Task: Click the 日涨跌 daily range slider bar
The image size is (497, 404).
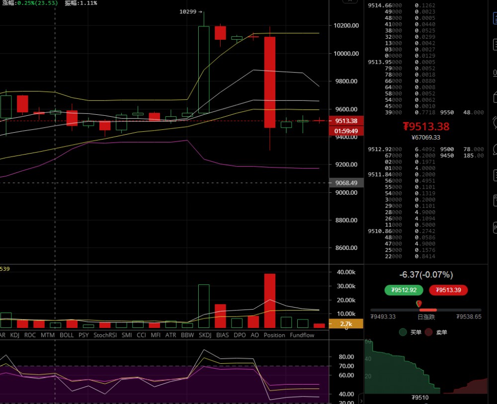Action: point(425,310)
